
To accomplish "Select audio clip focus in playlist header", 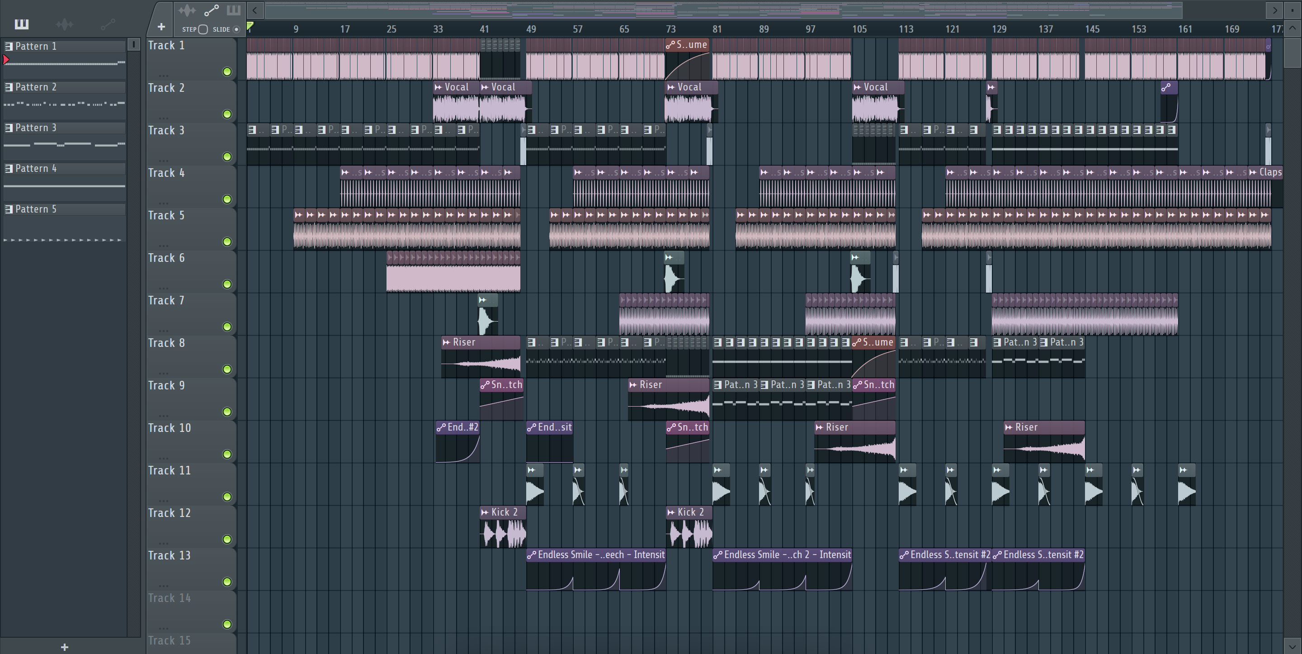I will [x=187, y=10].
